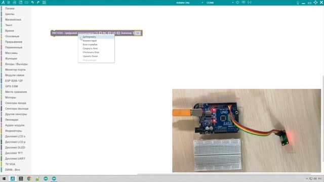Image resolution: width=324 pixels, height=182 pixels.
Task: Click the light bulb icon in the title bar
Action: click(x=298, y=3)
